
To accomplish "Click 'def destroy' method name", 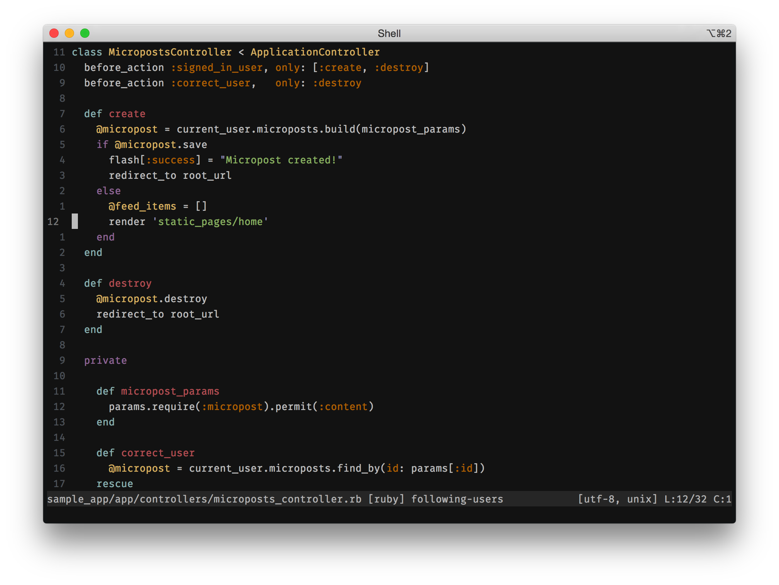I will pos(130,283).
